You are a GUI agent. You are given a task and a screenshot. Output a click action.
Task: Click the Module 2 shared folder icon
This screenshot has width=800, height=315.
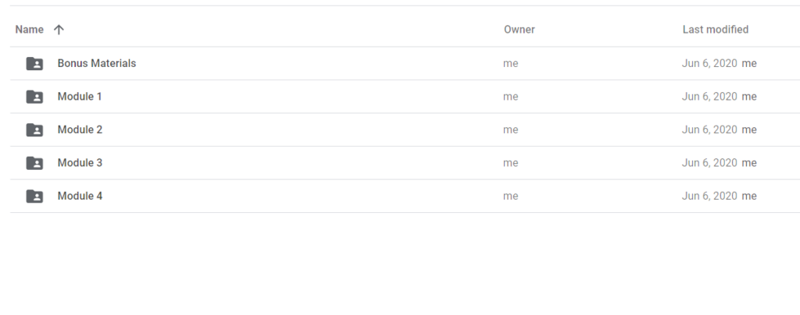click(34, 129)
